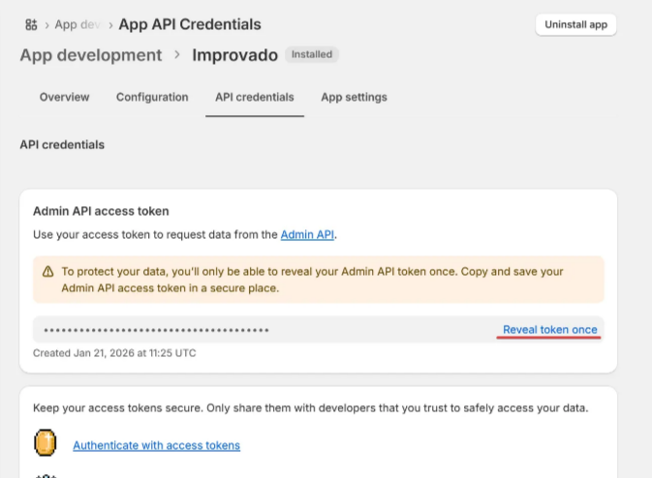The height and width of the screenshot is (478, 652).
Task: Click the token creation date text
Action: tap(114, 353)
